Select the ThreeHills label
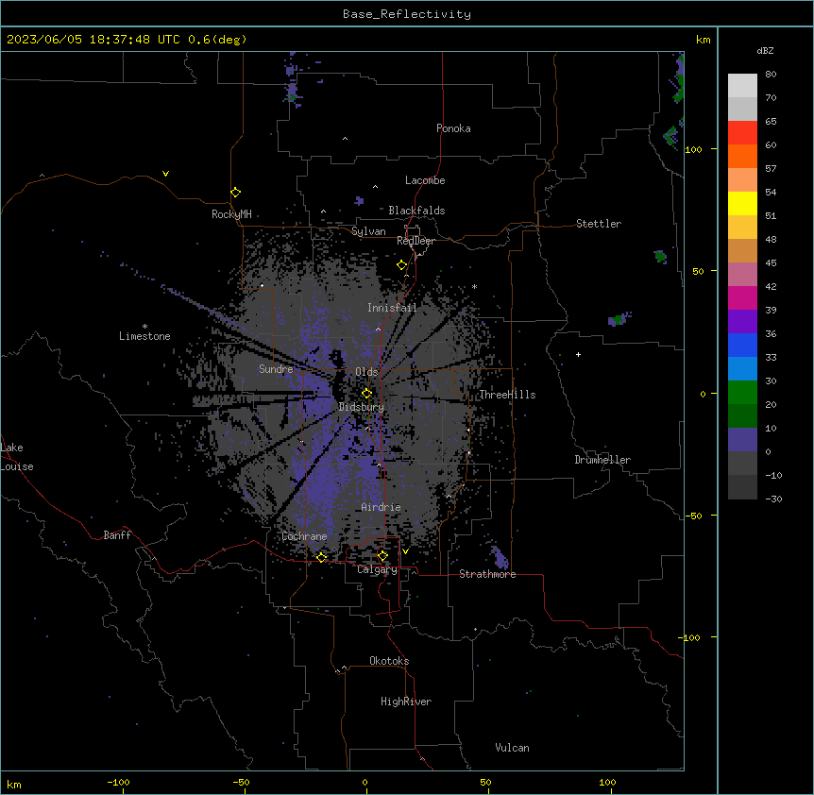Screen dimensions: 814x795 point(507,395)
